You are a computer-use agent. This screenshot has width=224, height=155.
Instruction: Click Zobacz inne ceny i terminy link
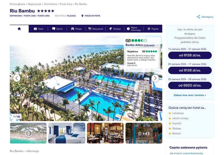click(190, 95)
